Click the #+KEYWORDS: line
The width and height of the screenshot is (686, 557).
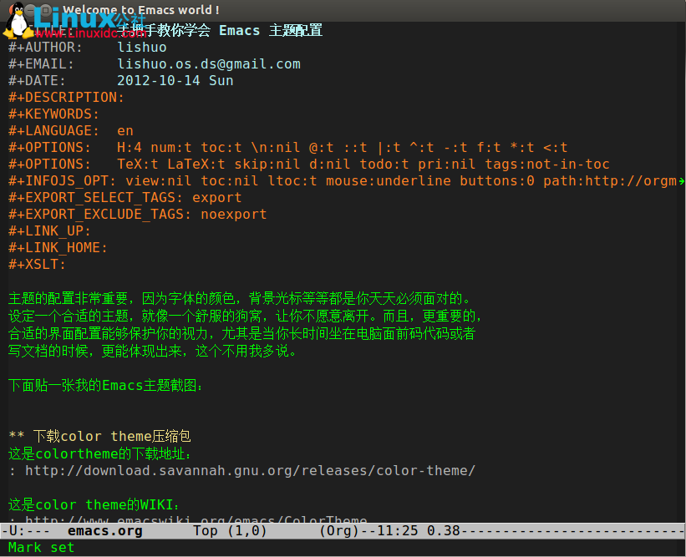point(53,114)
